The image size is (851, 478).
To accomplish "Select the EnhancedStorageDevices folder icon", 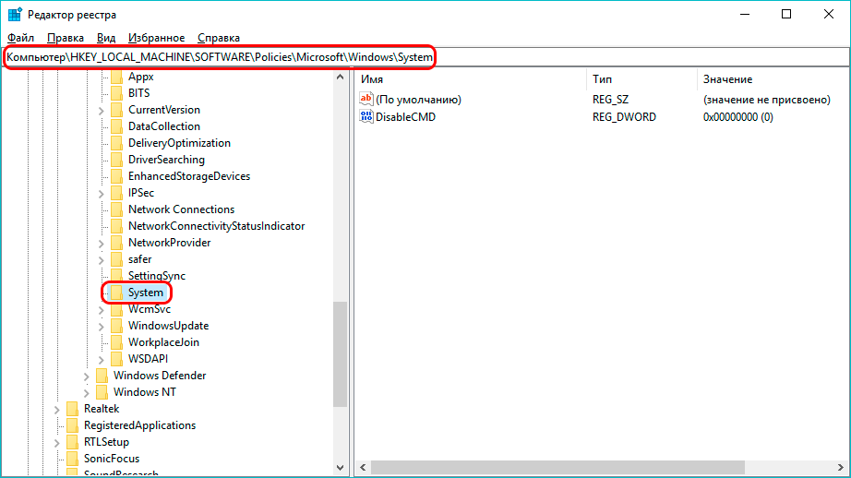I will [x=116, y=176].
